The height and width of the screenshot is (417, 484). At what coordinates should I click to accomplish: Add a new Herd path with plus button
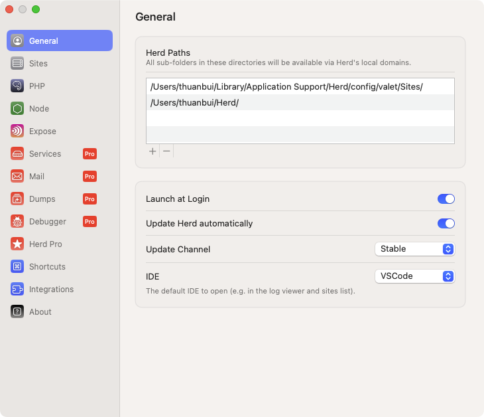pos(152,151)
